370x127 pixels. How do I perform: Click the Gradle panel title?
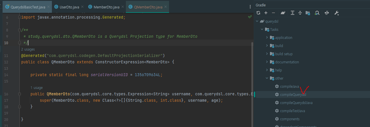260,5
